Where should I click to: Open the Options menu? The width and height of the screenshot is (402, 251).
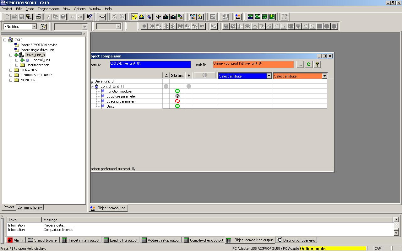tap(79, 9)
